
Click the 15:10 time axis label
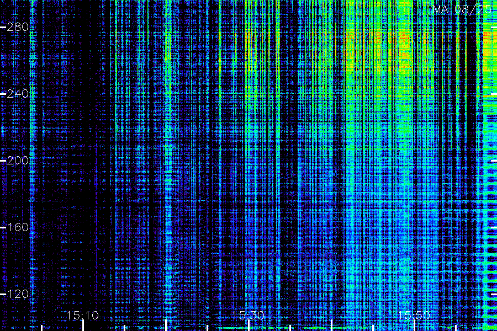pos(83,316)
